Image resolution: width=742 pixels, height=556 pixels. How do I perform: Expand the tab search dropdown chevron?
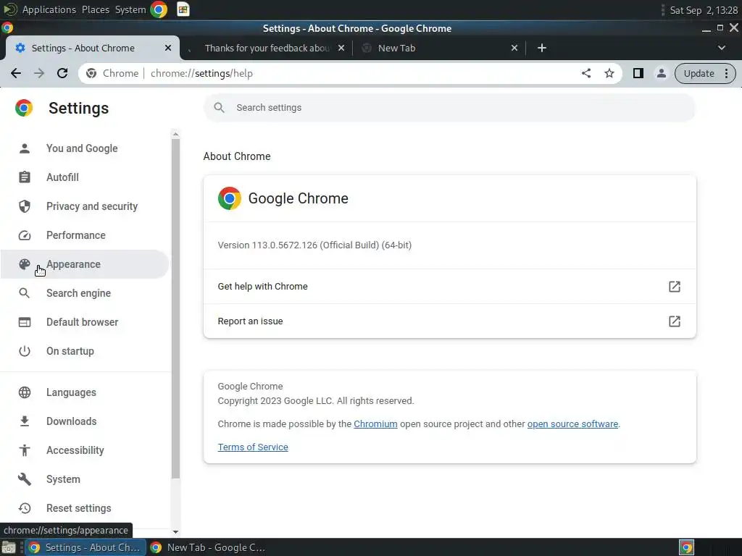click(722, 48)
